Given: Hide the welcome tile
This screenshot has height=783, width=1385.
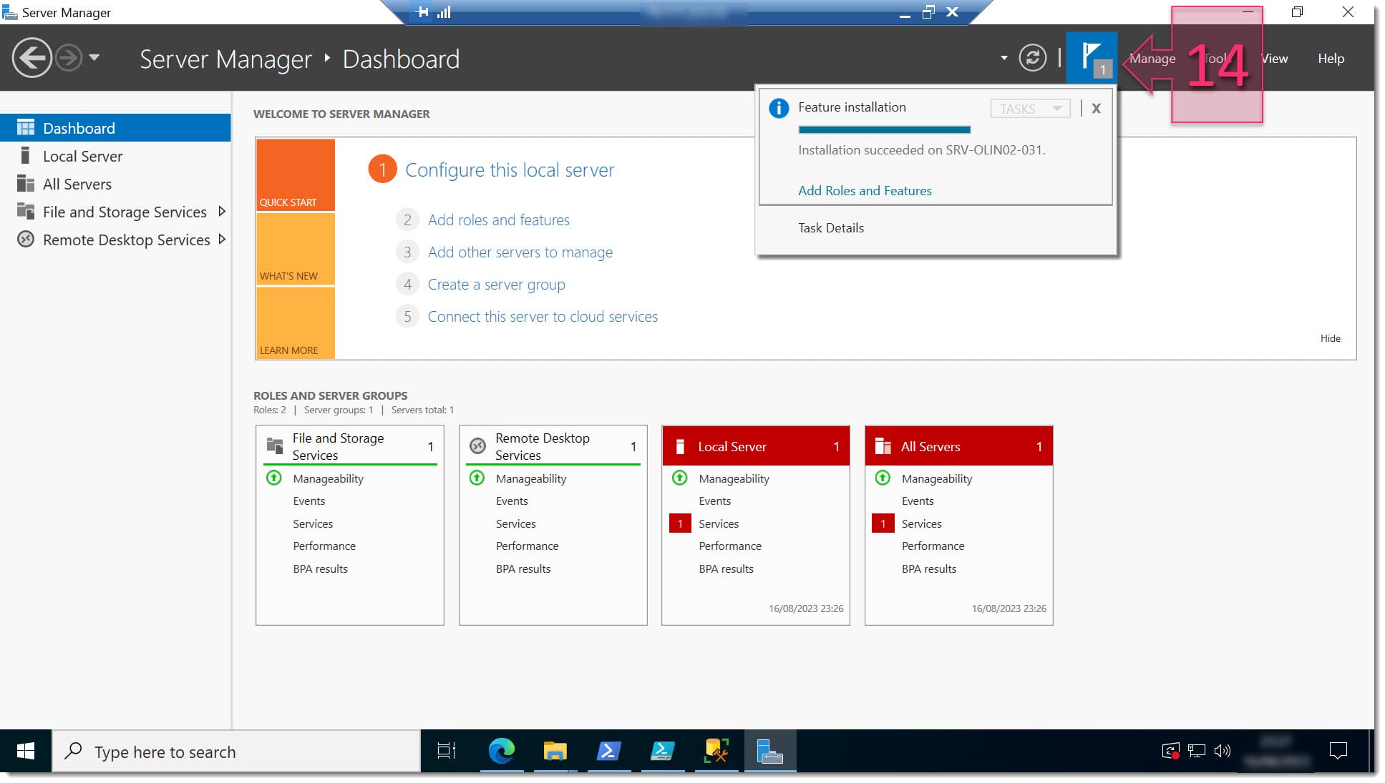Looking at the screenshot, I should (1331, 338).
